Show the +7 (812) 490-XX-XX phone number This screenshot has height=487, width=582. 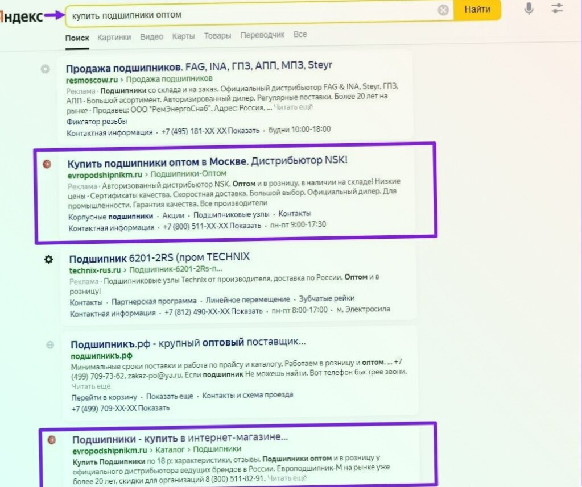tap(213, 311)
